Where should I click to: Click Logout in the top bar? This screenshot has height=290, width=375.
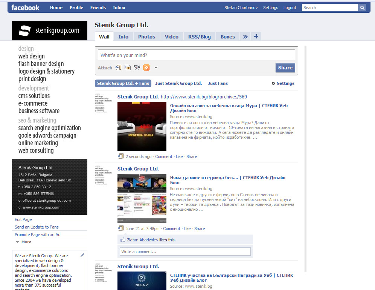290,8
